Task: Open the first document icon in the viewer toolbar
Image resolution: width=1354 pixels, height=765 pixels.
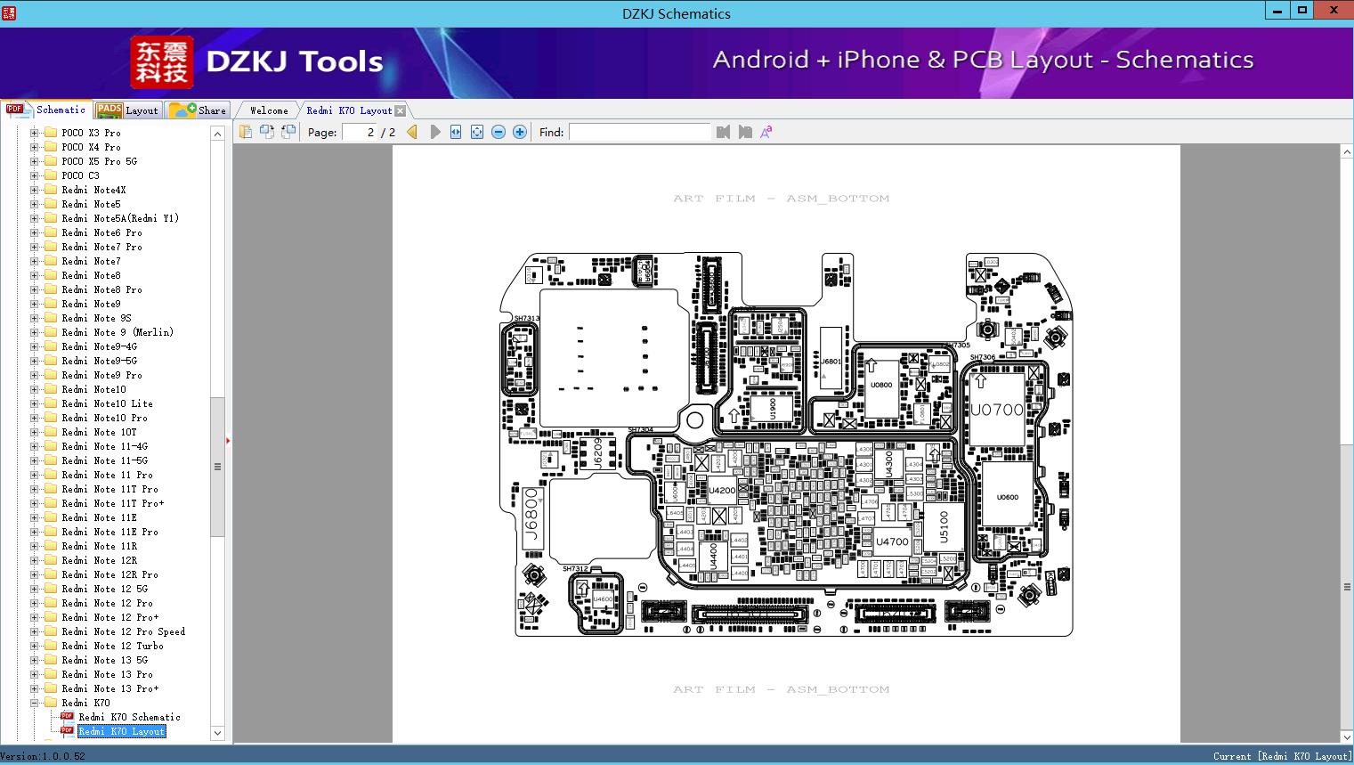Action: [x=245, y=132]
